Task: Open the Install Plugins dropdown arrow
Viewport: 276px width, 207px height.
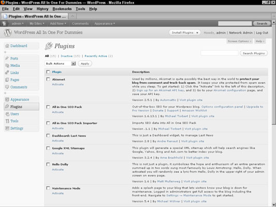Action: pyautogui.click(x=197, y=33)
